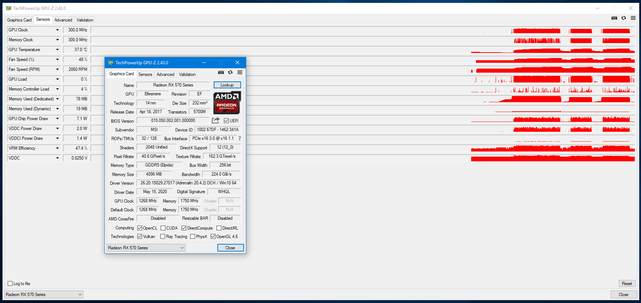Toggle the OpenGL 4.6 checkbox
Image resolution: width=641 pixels, height=303 pixels.
(213, 237)
